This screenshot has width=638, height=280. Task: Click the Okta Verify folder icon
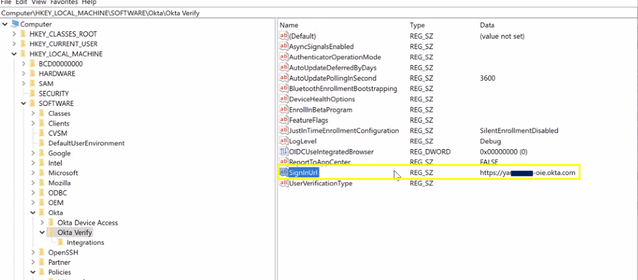[x=52, y=233]
